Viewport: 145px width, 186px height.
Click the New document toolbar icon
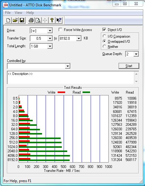click(x=8, y=20)
